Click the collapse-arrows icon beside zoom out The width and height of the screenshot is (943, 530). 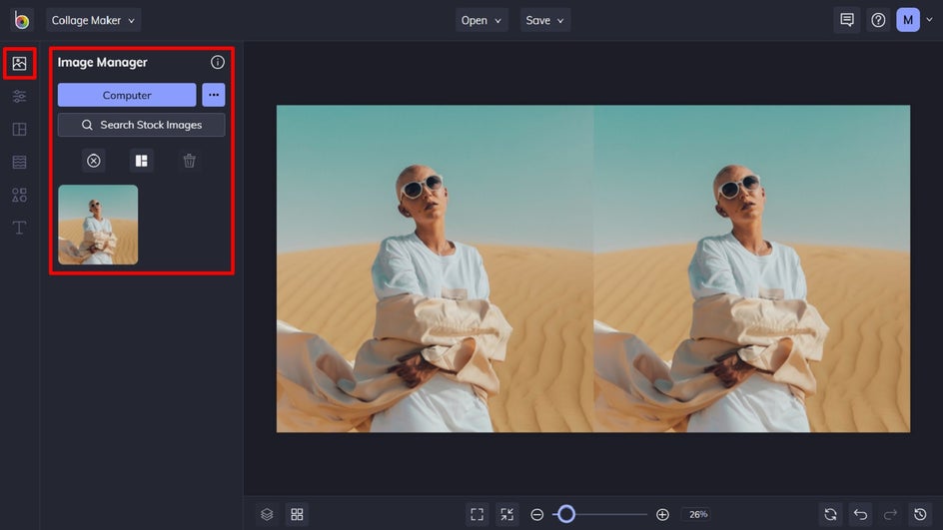(x=507, y=514)
